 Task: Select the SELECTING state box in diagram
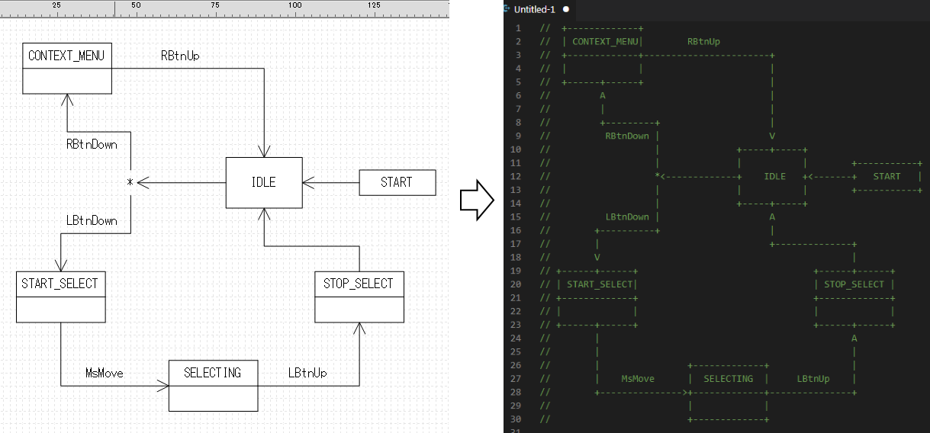(x=212, y=385)
